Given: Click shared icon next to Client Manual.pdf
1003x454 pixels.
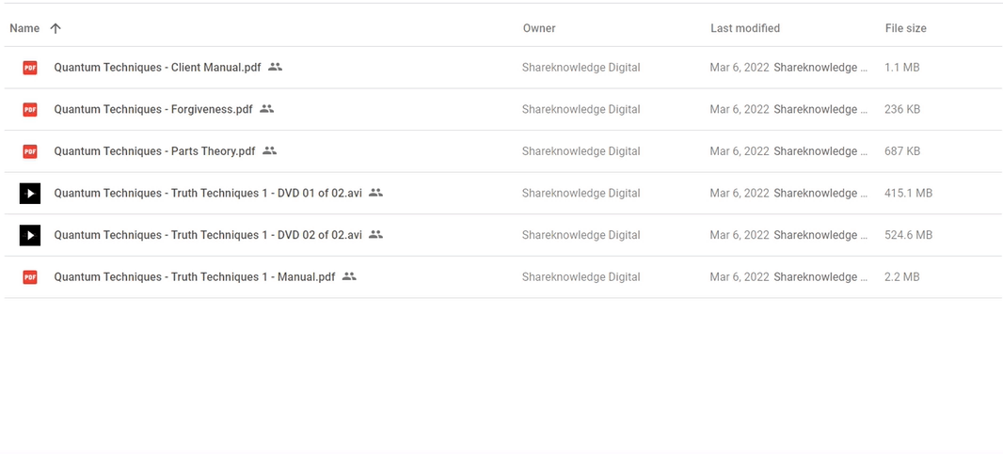Looking at the screenshot, I should (x=275, y=67).
